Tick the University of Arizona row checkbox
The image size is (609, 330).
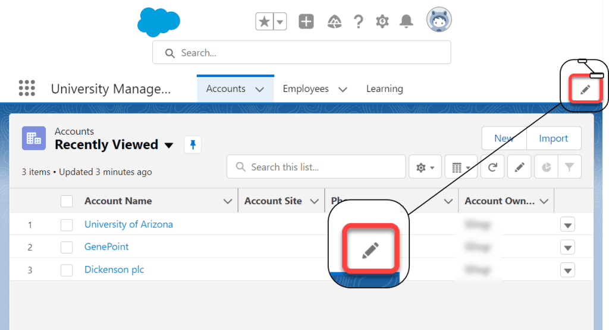click(67, 225)
